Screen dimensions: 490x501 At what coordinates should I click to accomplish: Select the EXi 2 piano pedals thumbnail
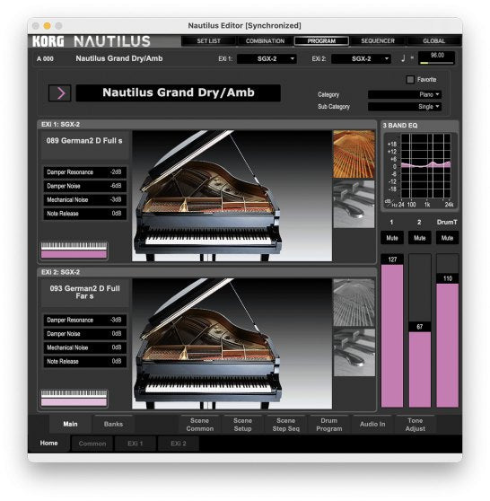tap(354, 353)
